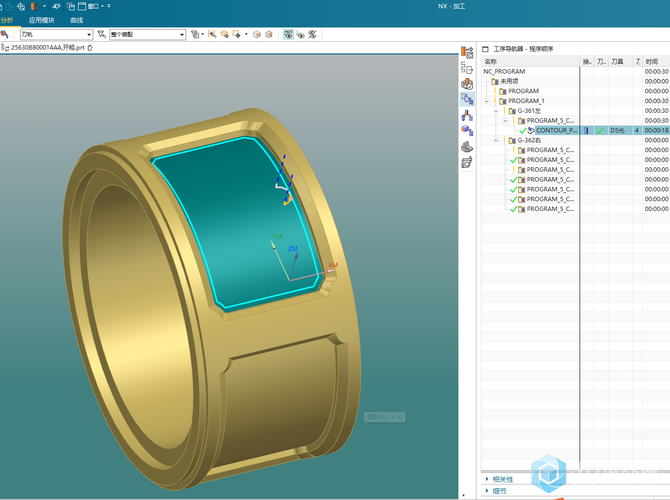Open the arrow beside the delete tool path icon
The height and width of the screenshot is (500, 670).
[44, 6]
